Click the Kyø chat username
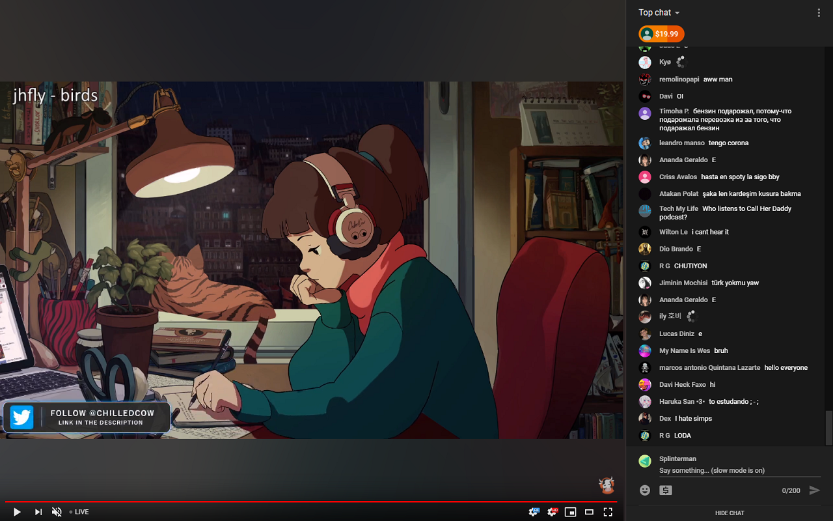This screenshot has height=521, width=833. [664, 63]
